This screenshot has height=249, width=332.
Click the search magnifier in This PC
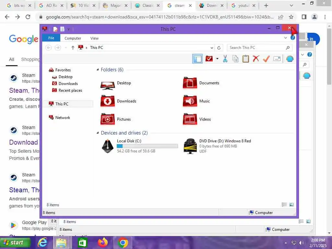coord(288,48)
